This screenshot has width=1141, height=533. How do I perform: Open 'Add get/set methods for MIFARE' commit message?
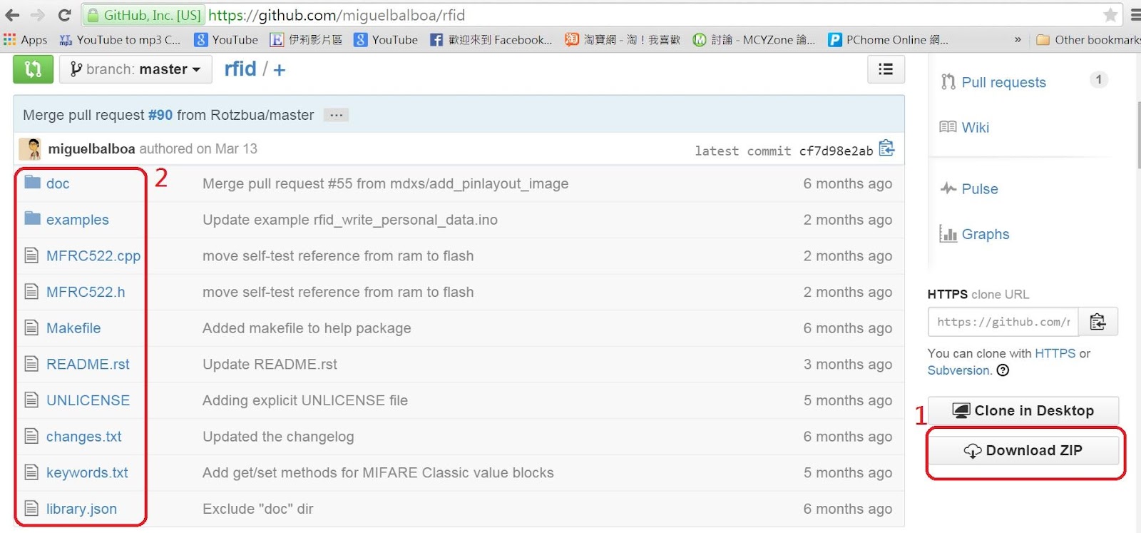coord(378,472)
